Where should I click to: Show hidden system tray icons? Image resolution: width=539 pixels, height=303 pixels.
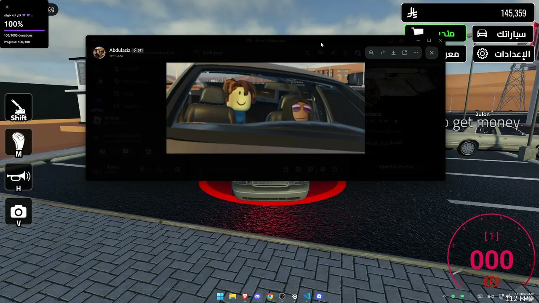[x=444, y=296]
